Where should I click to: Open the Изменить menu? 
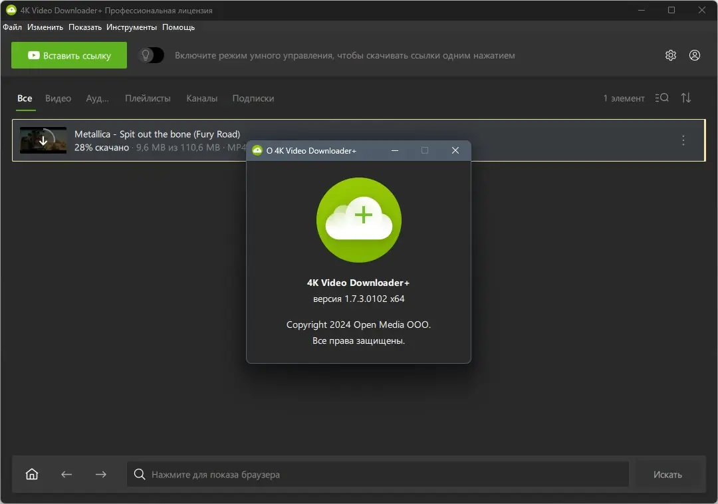tap(45, 27)
